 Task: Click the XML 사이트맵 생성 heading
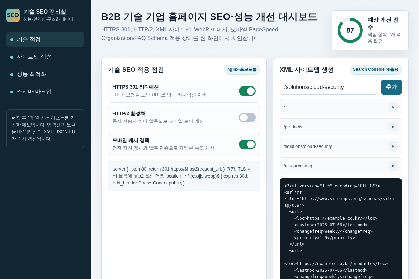pyautogui.click(x=307, y=70)
